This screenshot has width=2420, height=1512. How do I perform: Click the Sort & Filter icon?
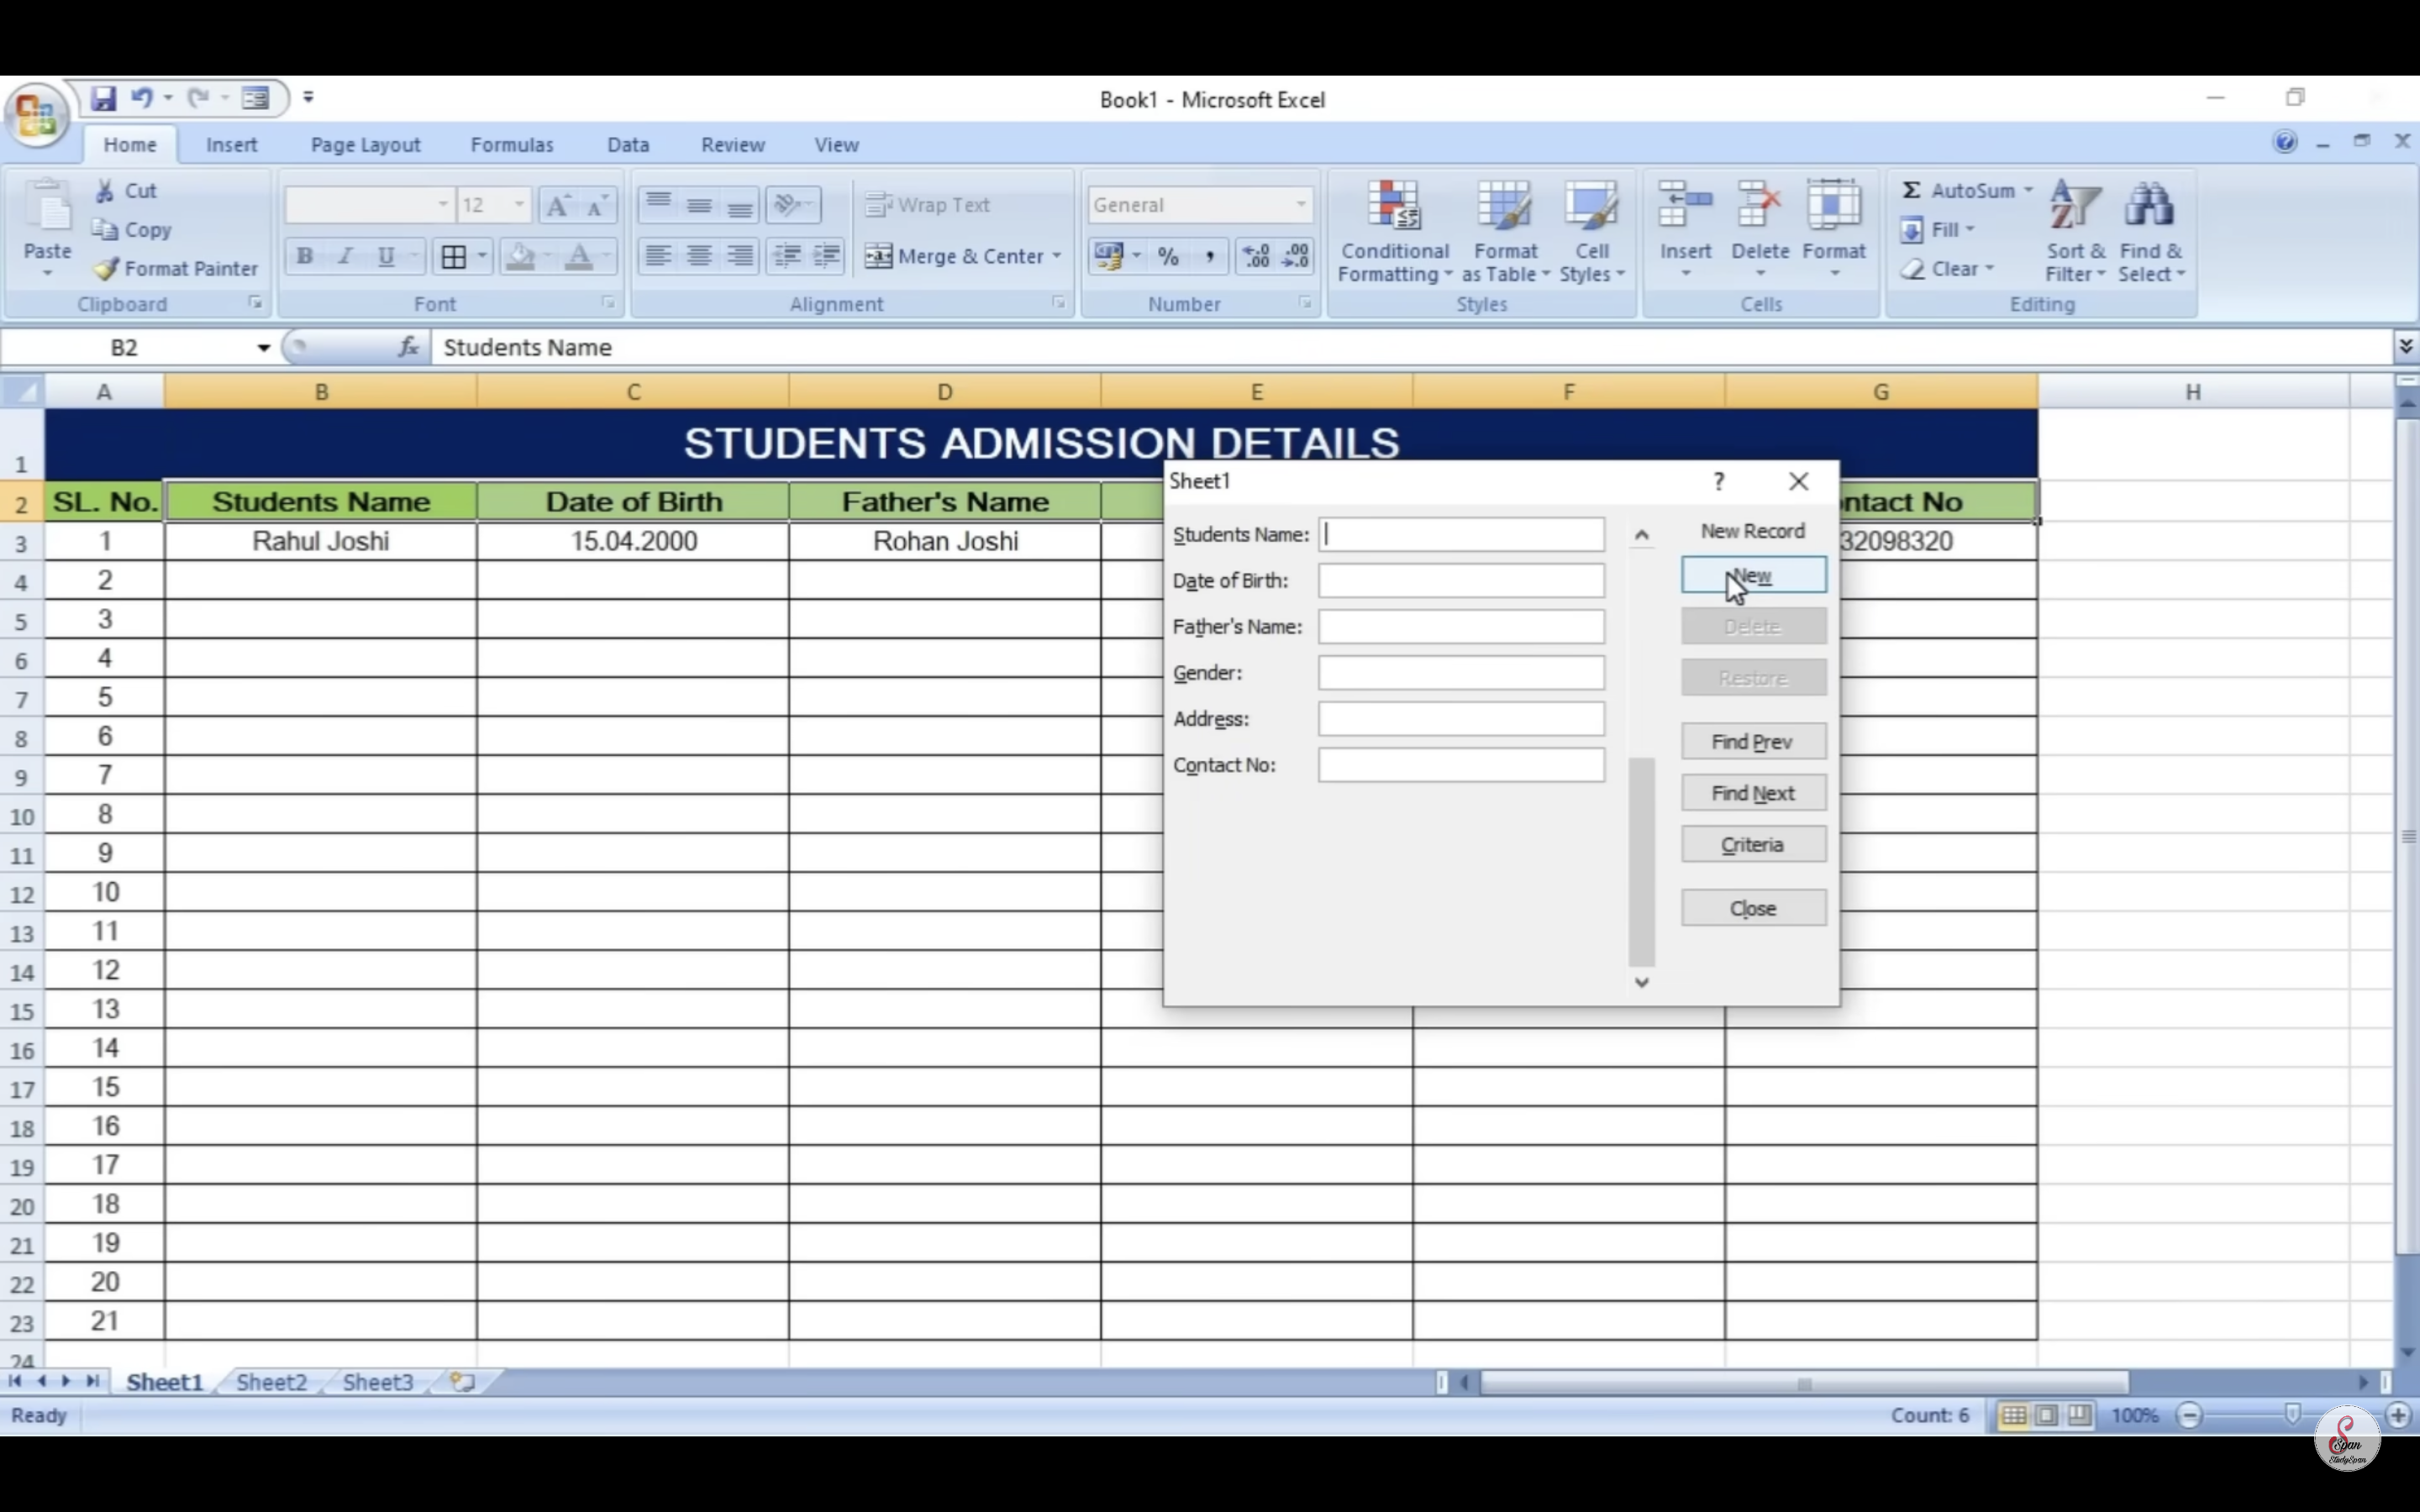2074,206
